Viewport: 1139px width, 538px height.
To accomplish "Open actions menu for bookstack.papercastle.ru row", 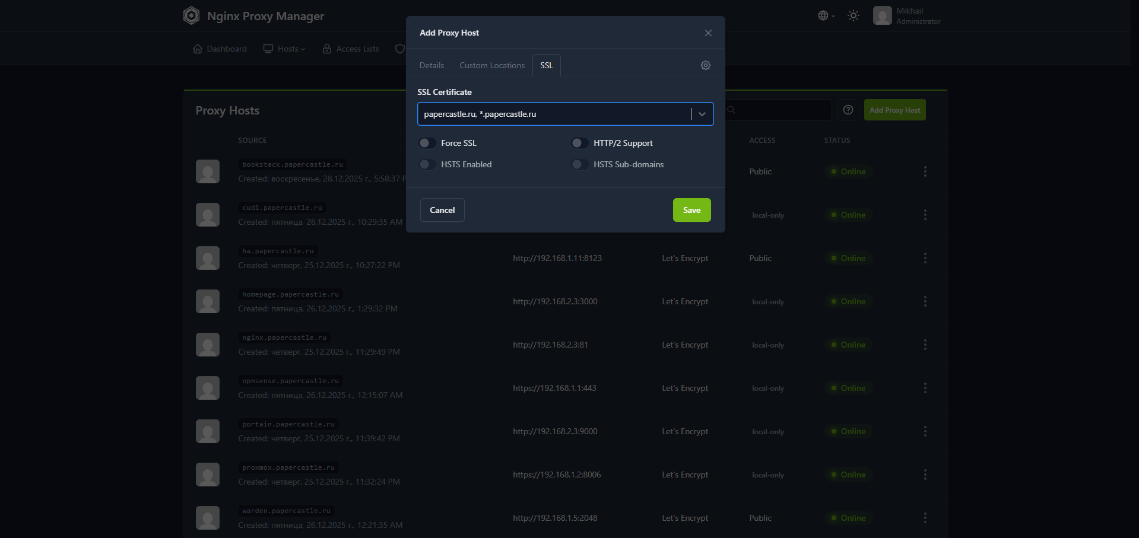I will click(x=925, y=171).
